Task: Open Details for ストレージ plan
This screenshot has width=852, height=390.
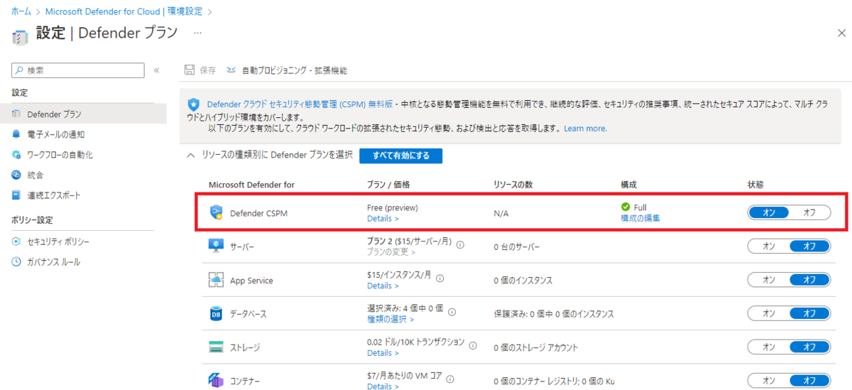Action: coord(383,353)
